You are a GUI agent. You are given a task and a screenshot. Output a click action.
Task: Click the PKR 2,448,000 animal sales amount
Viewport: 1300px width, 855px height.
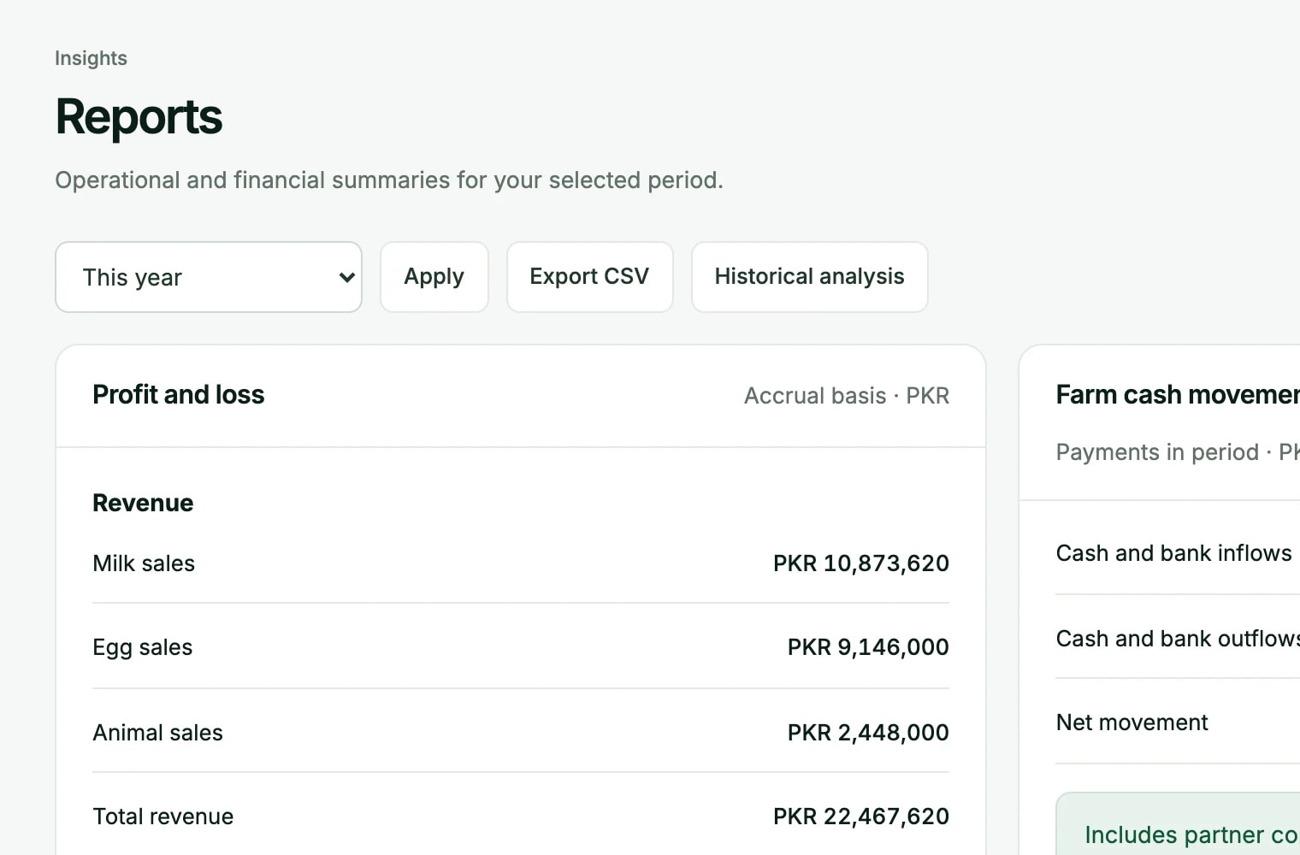(x=868, y=733)
